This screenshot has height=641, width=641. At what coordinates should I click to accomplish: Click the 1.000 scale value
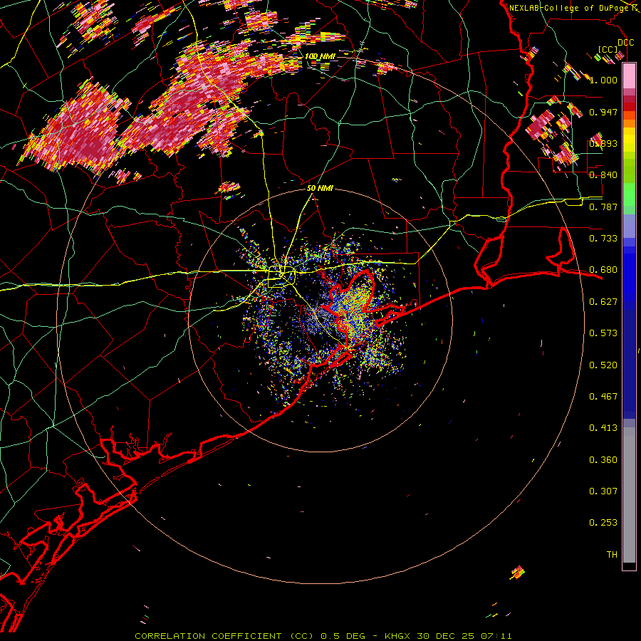[x=603, y=80]
